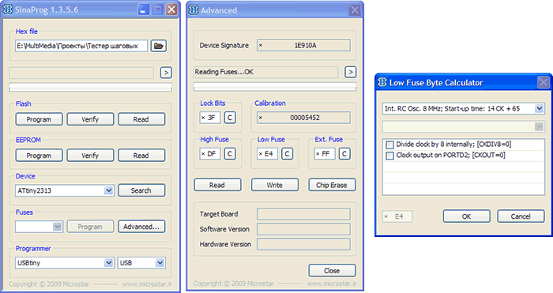This screenshot has width=553, height=293.
Task: Click High Fuse value field DF
Action: (210, 154)
